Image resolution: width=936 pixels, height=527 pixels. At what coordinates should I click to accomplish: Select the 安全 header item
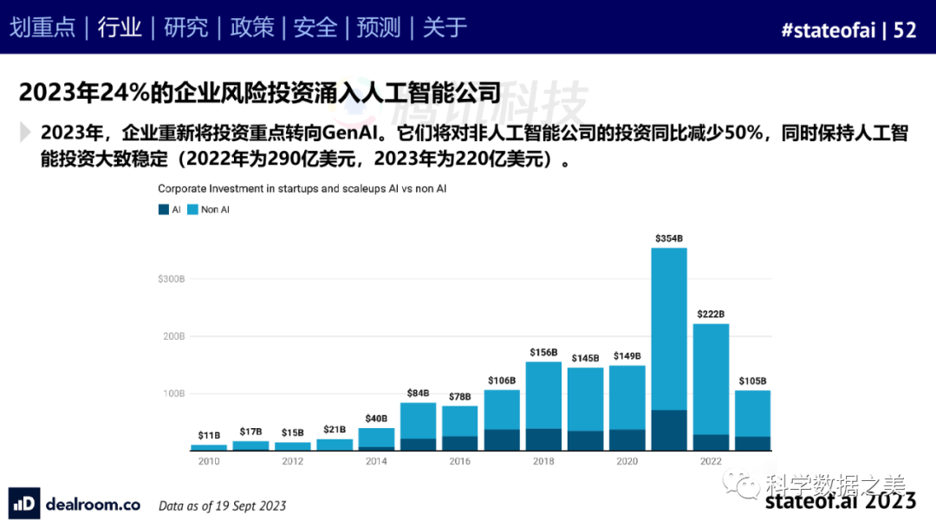[x=315, y=28]
